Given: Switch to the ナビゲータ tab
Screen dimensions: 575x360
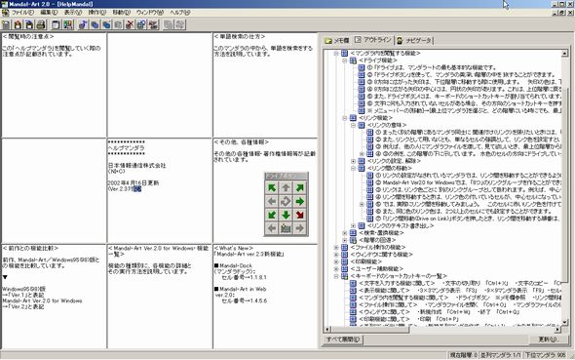Looking at the screenshot, I should 414,40.
